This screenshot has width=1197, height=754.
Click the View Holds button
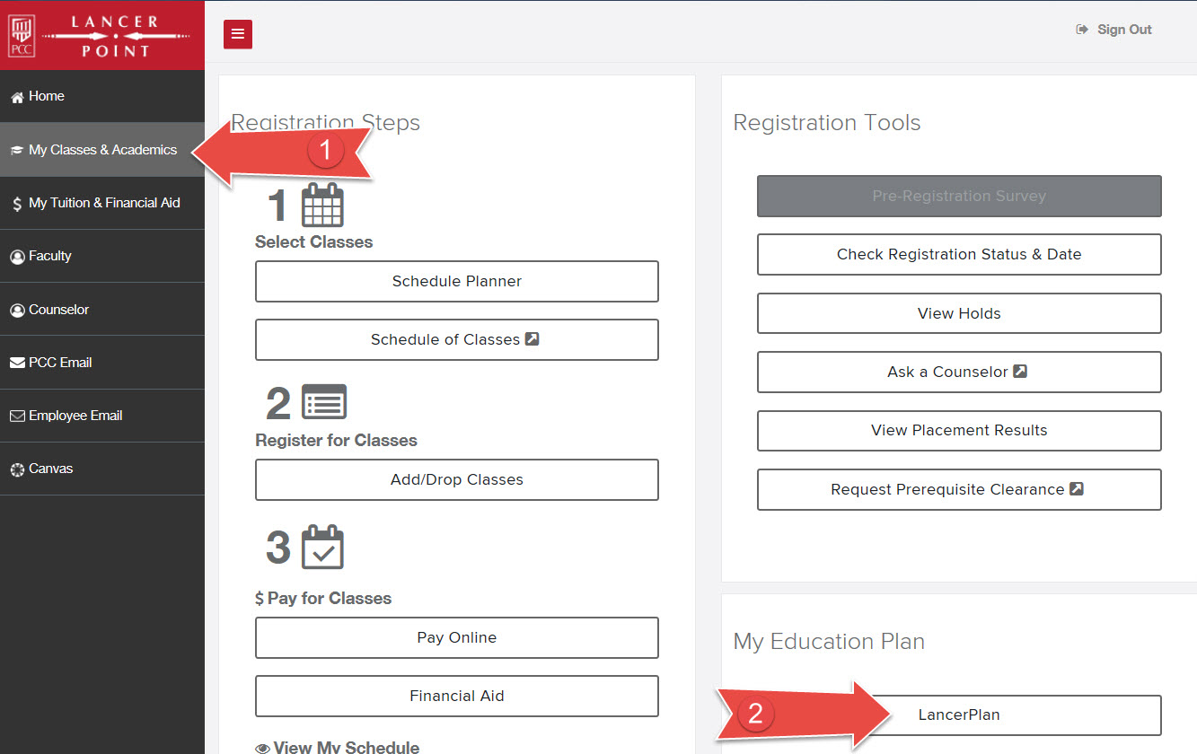pos(958,313)
